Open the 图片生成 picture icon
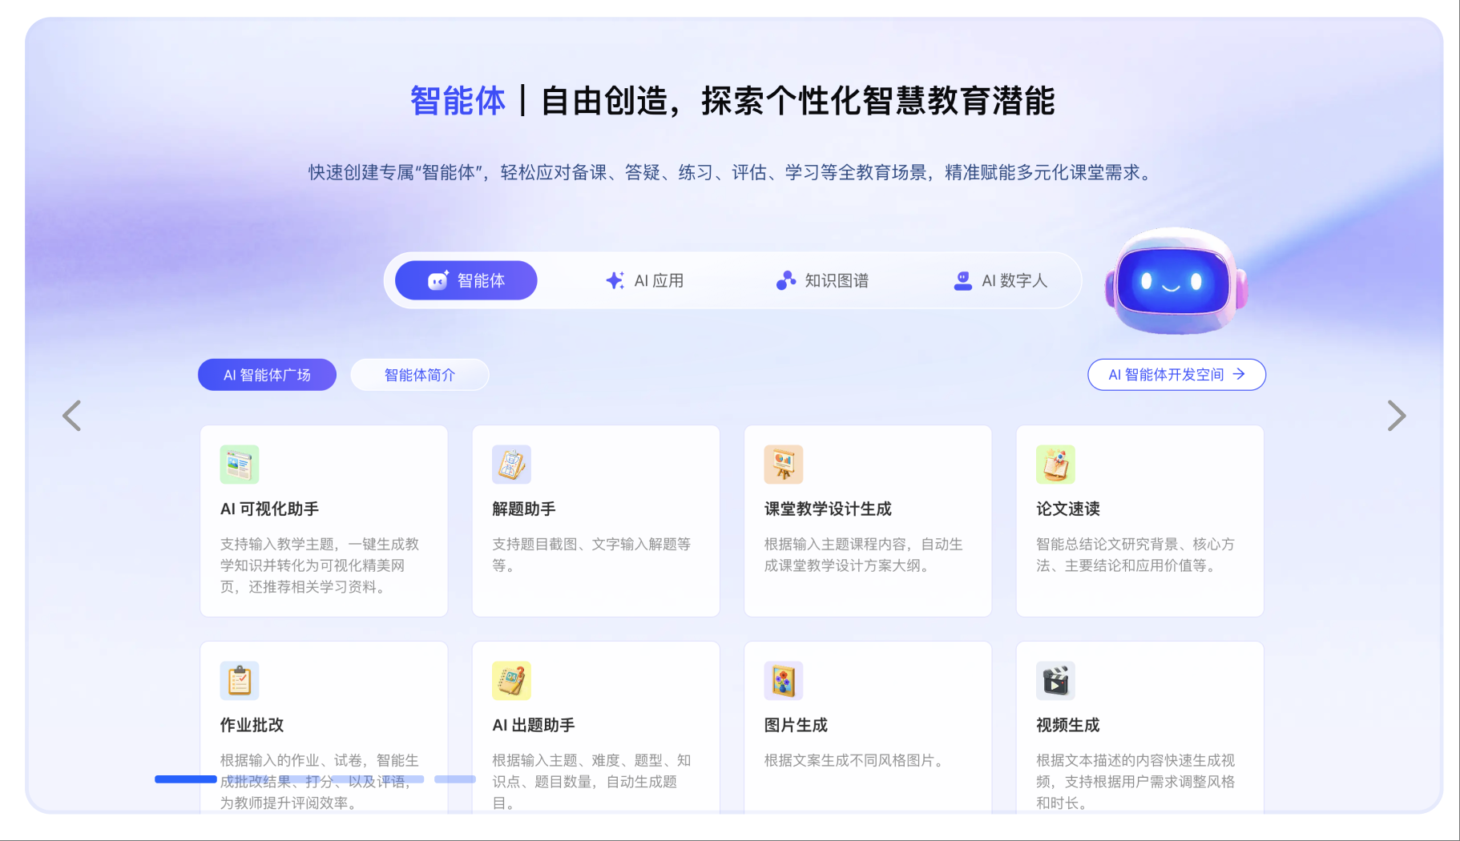The image size is (1460, 841). [x=783, y=681]
